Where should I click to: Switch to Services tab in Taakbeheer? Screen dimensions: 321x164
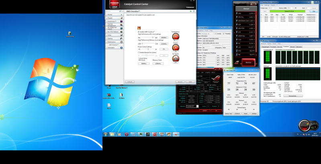pyautogui.click(x=280, y=47)
